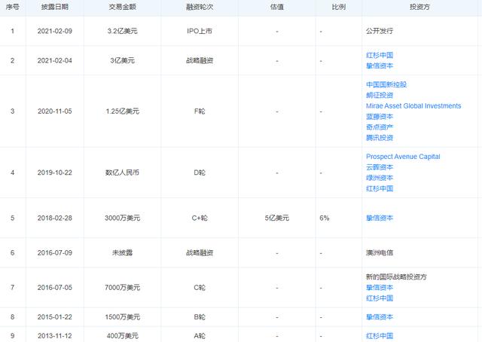The image size is (482, 342).
Task: Open 挚信资本 link in C轮 row
Action: point(380,288)
